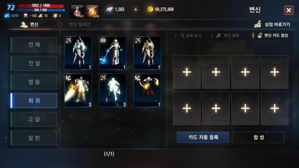
Task: Open the shop shortcut money-bag icon
Action: click(258, 24)
